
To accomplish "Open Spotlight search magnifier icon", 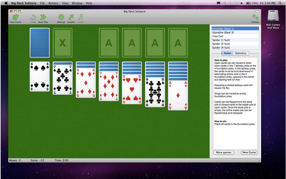I will [280, 3].
